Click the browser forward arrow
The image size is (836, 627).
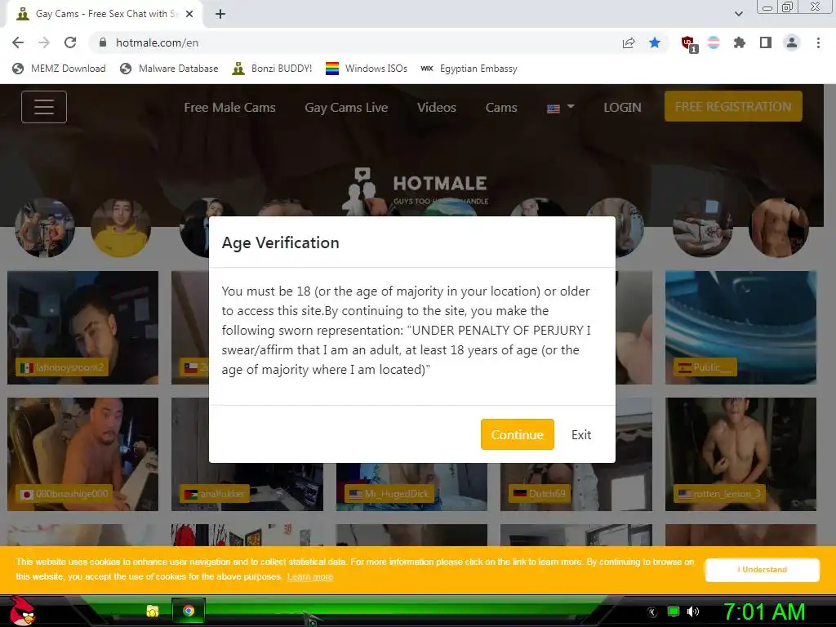44,42
